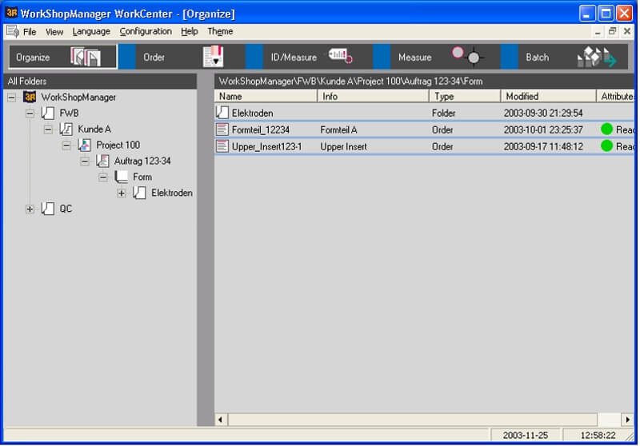
Task: Select the QC folder label in tree
Action: coord(66,209)
